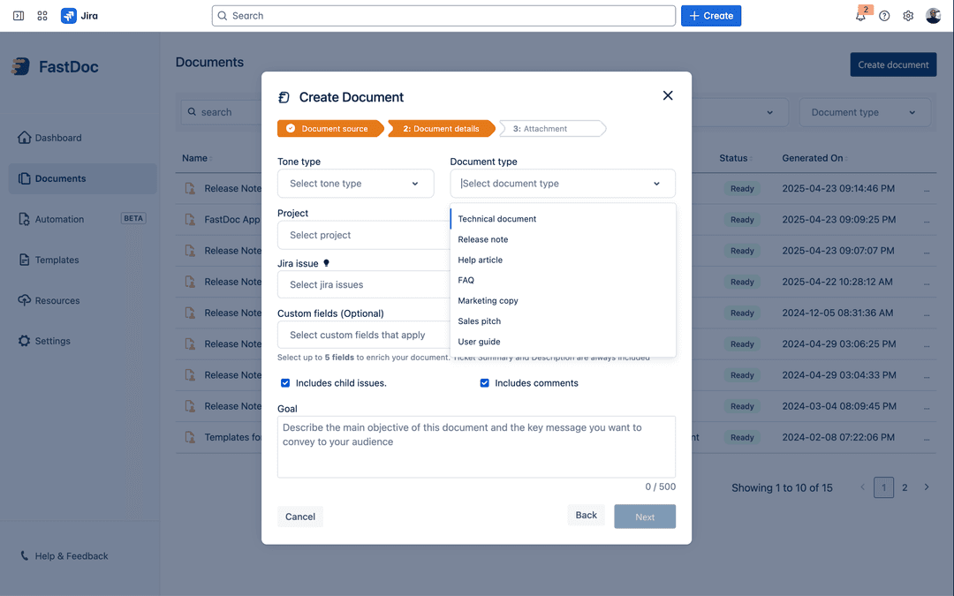Click the Cancel button in the modal

[x=300, y=516]
